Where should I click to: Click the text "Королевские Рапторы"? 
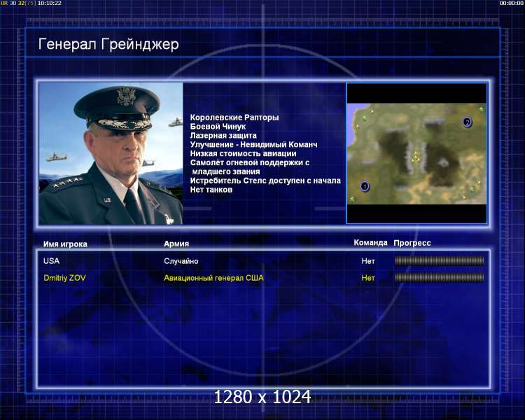[234, 118]
